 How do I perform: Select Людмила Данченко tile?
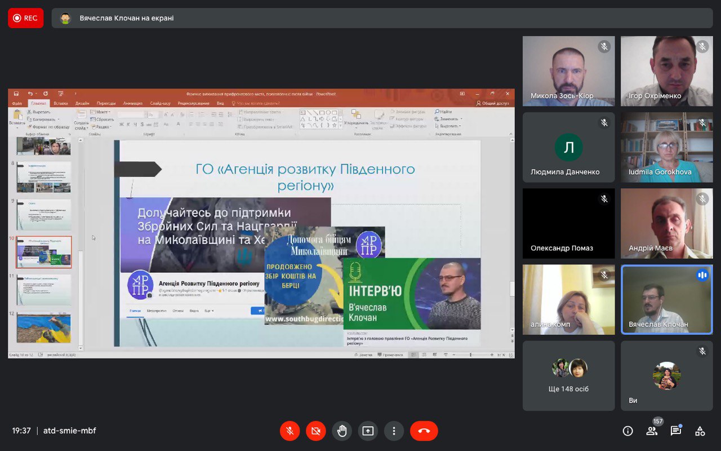click(569, 148)
